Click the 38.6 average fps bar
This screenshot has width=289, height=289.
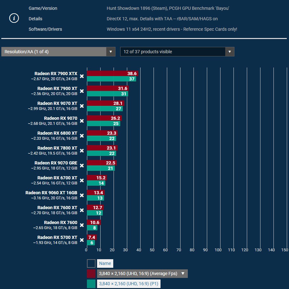pyautogui.click(x=113, y=74)
